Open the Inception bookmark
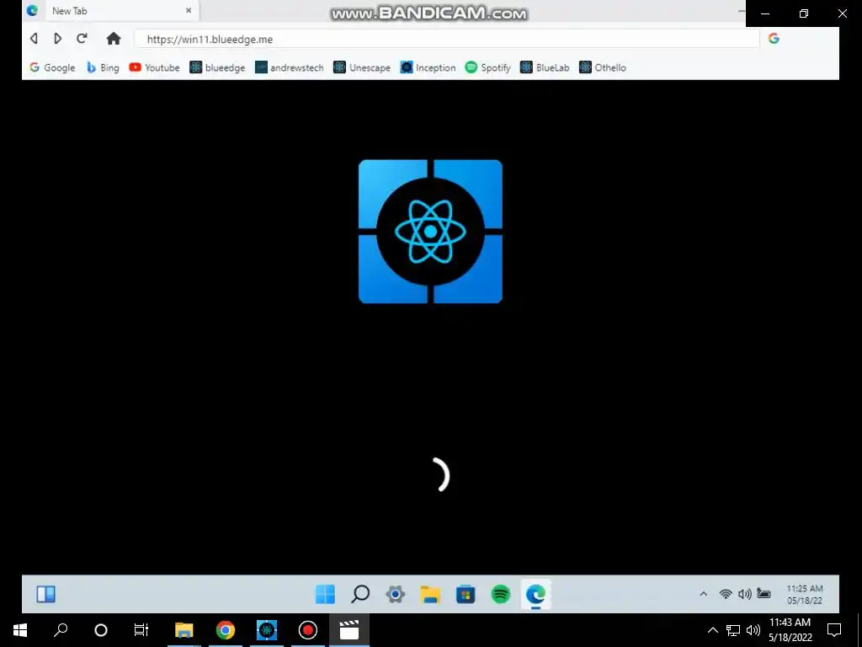Image resolution: width=862 pixels, height=647 pixels. coord(428,67)
